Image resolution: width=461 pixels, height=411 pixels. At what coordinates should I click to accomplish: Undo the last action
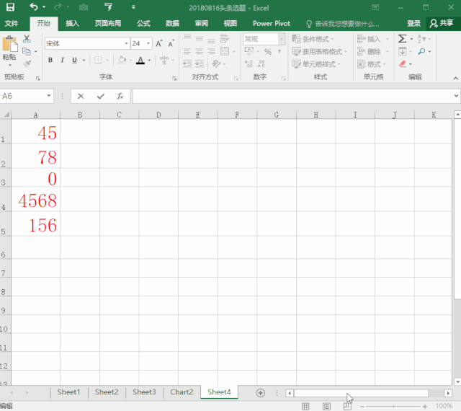pos(34,6)
